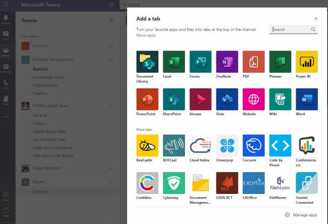Screen dimensions: 328x224
Task: Open more options for BTeam
Action: (112, 182)
